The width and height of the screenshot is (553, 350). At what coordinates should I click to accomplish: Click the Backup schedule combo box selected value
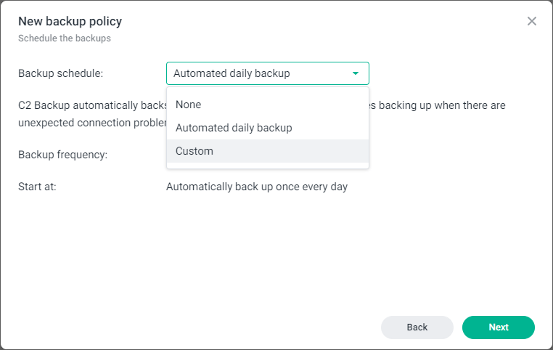click(232, 73)
